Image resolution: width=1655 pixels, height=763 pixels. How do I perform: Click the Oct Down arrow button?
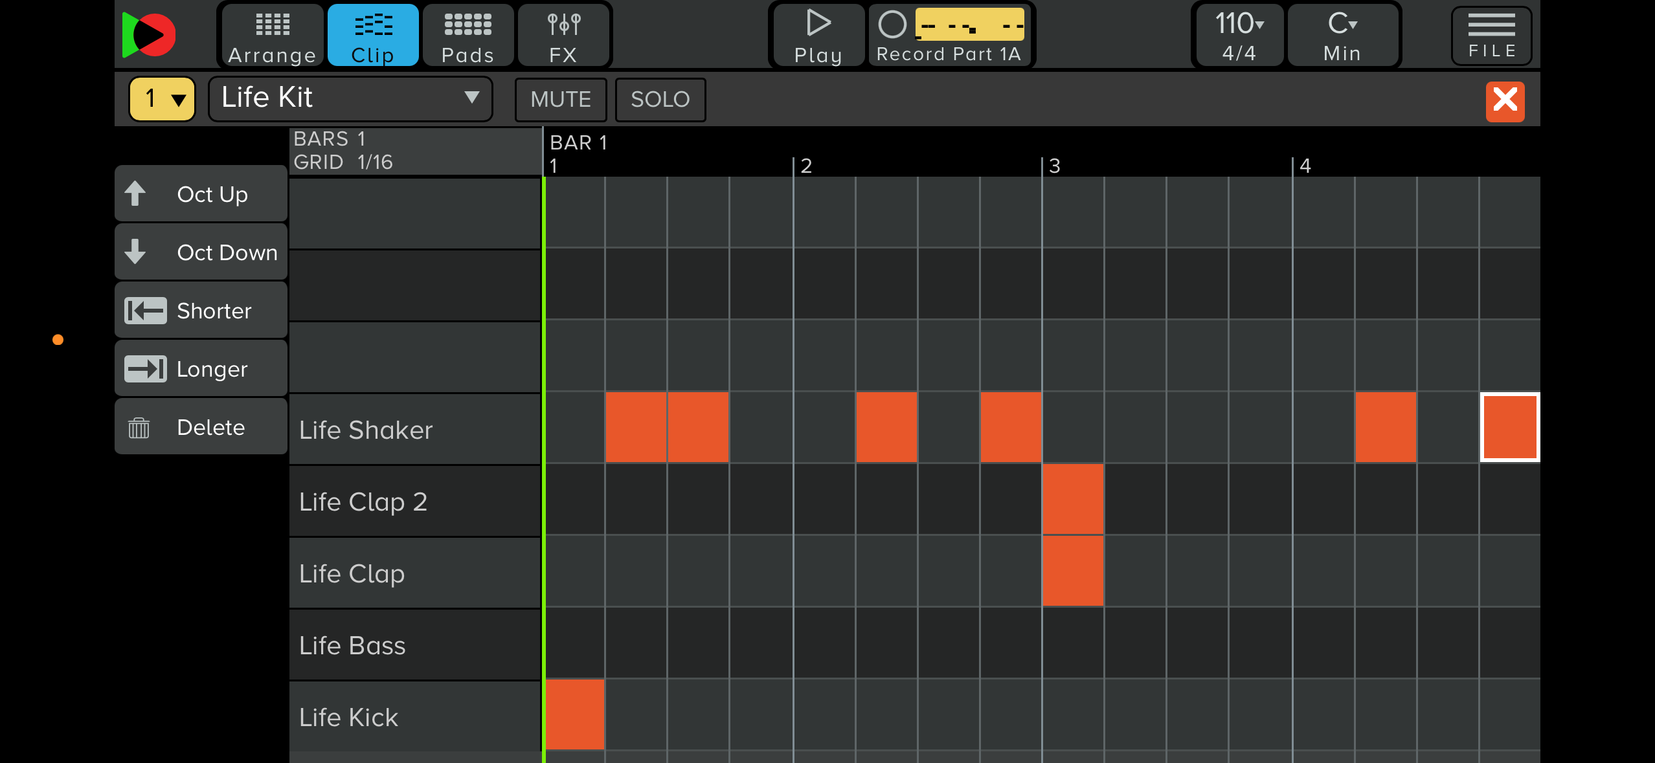pyautogui.click(x=201, y=252)
